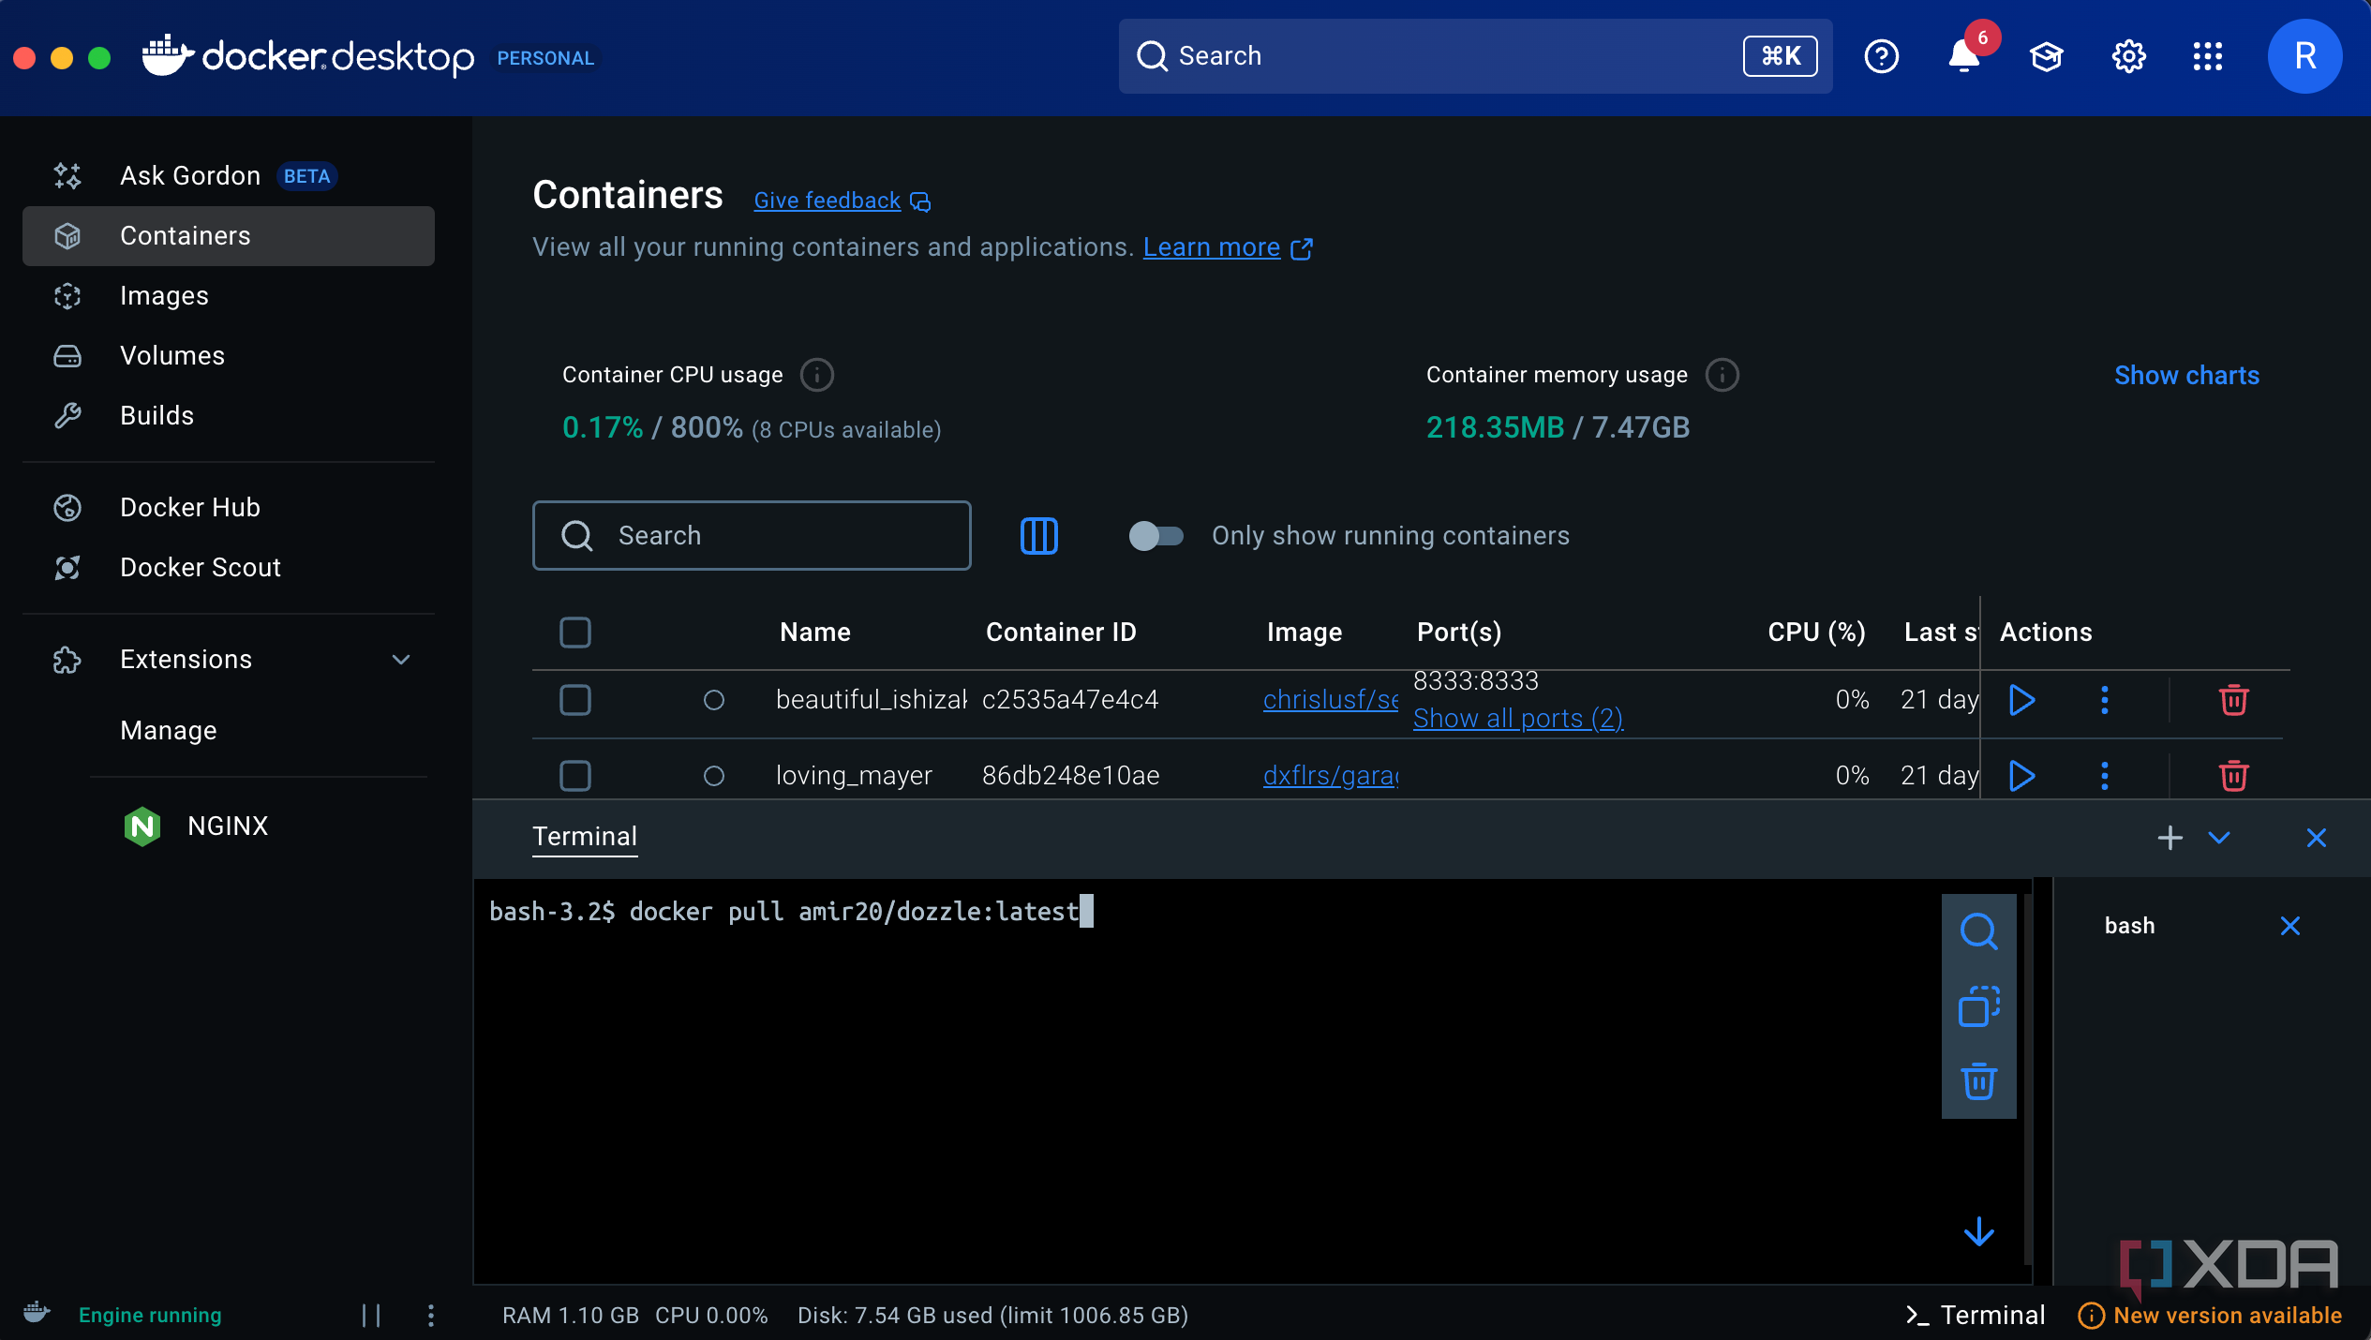Open the help question mark icon
Viewport: 2371px width, 1340px height.
(x=1881, y=56)
